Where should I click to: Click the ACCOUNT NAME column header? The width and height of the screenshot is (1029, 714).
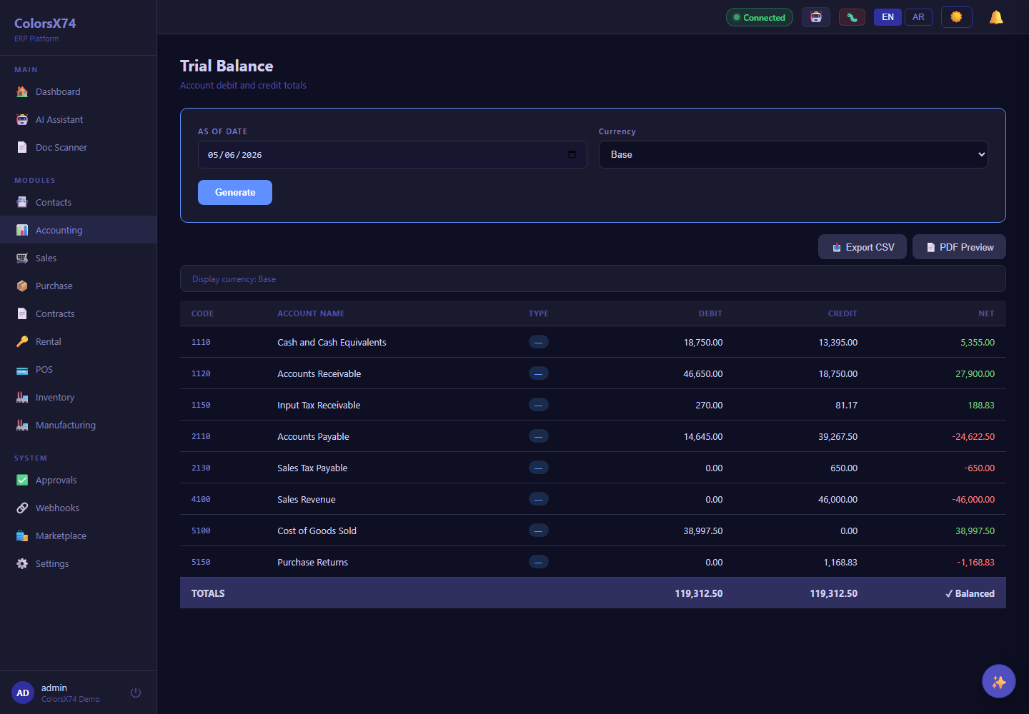(311, 313)
